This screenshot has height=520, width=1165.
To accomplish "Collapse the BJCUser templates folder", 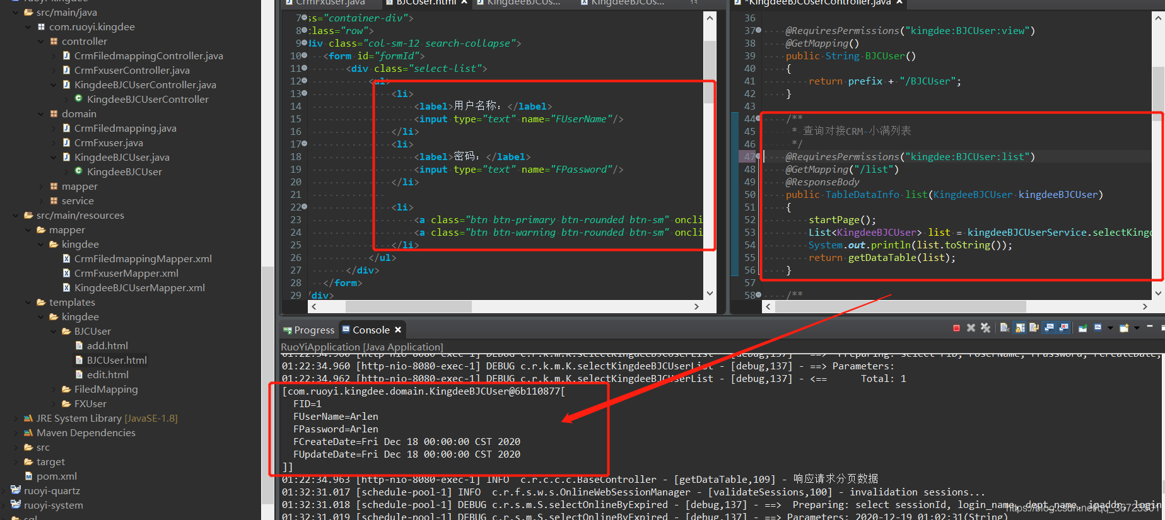I will [54, 332].
